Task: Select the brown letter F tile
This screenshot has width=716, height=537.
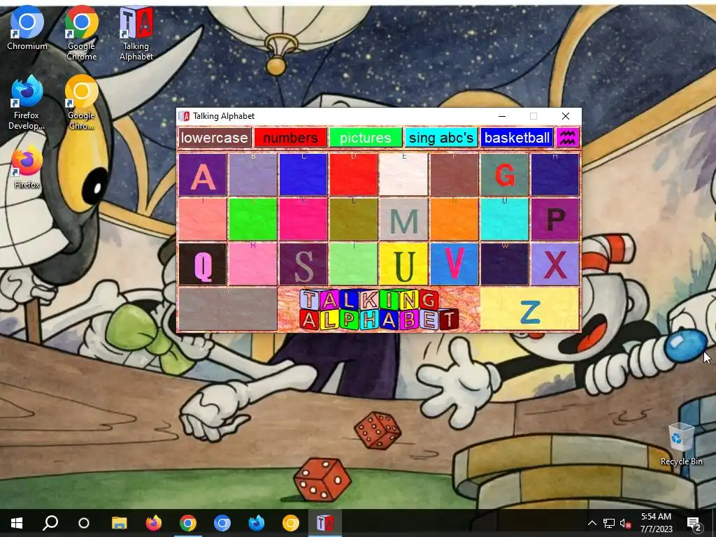Action: (454, 174)
